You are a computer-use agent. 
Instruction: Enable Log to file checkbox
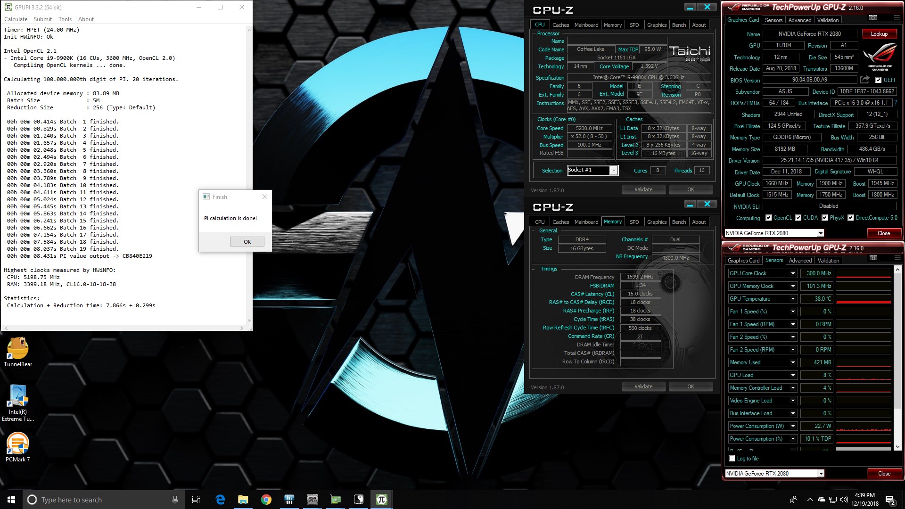(732, 459)
